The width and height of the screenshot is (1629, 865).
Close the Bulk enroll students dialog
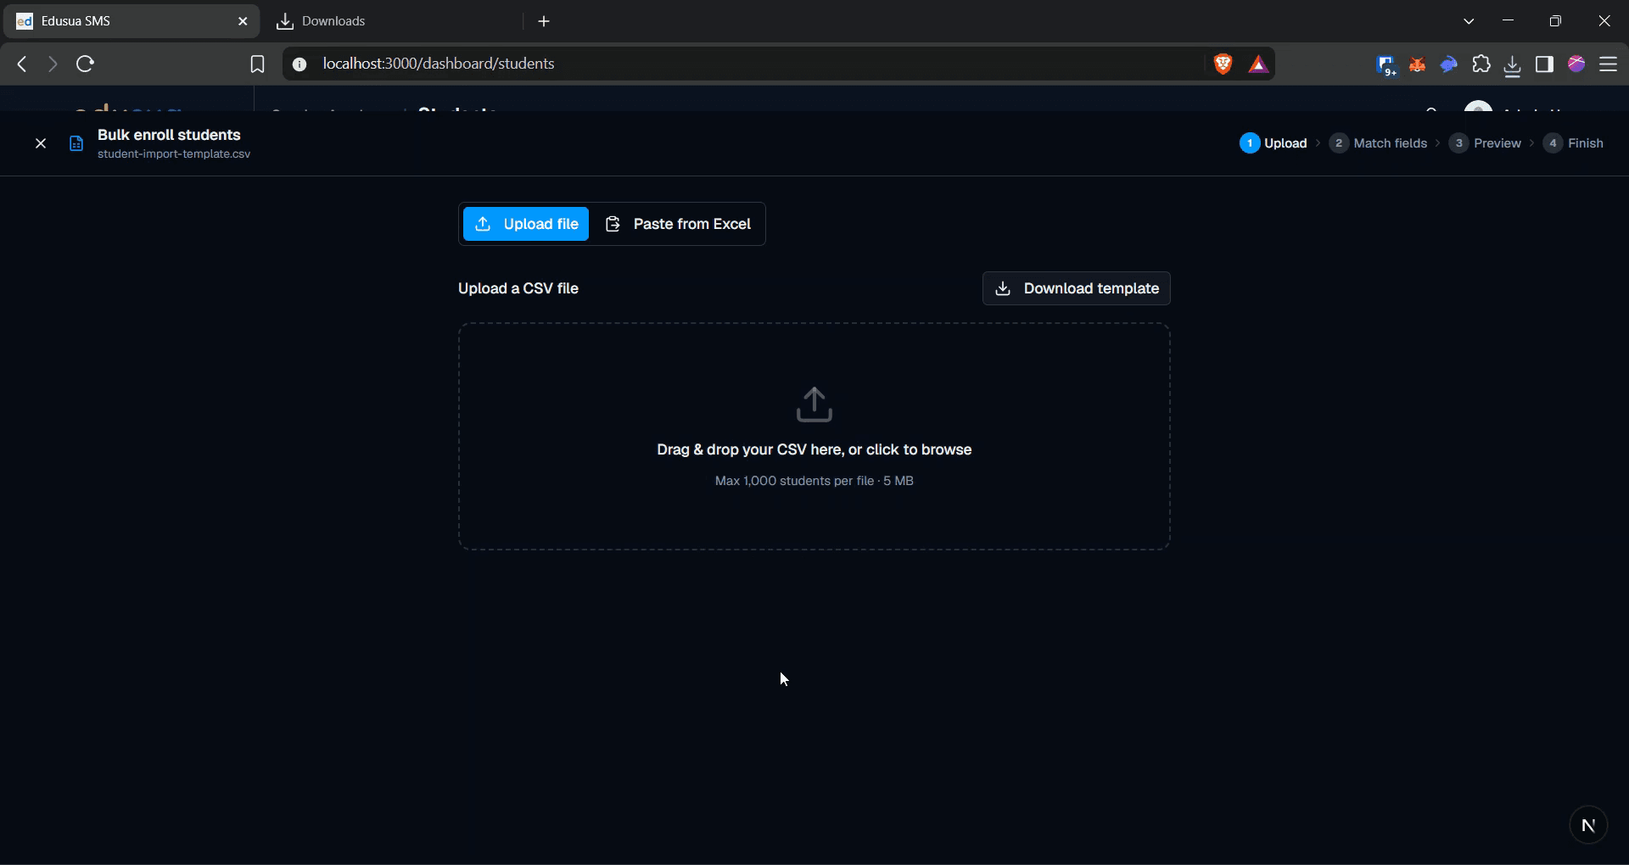click(40, 143)
